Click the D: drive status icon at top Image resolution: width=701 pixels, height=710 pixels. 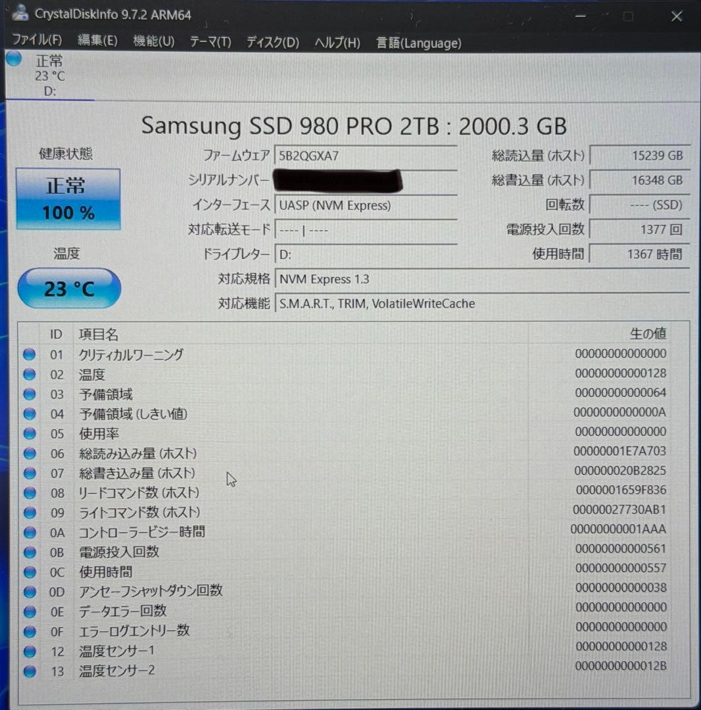pos(13,59)
